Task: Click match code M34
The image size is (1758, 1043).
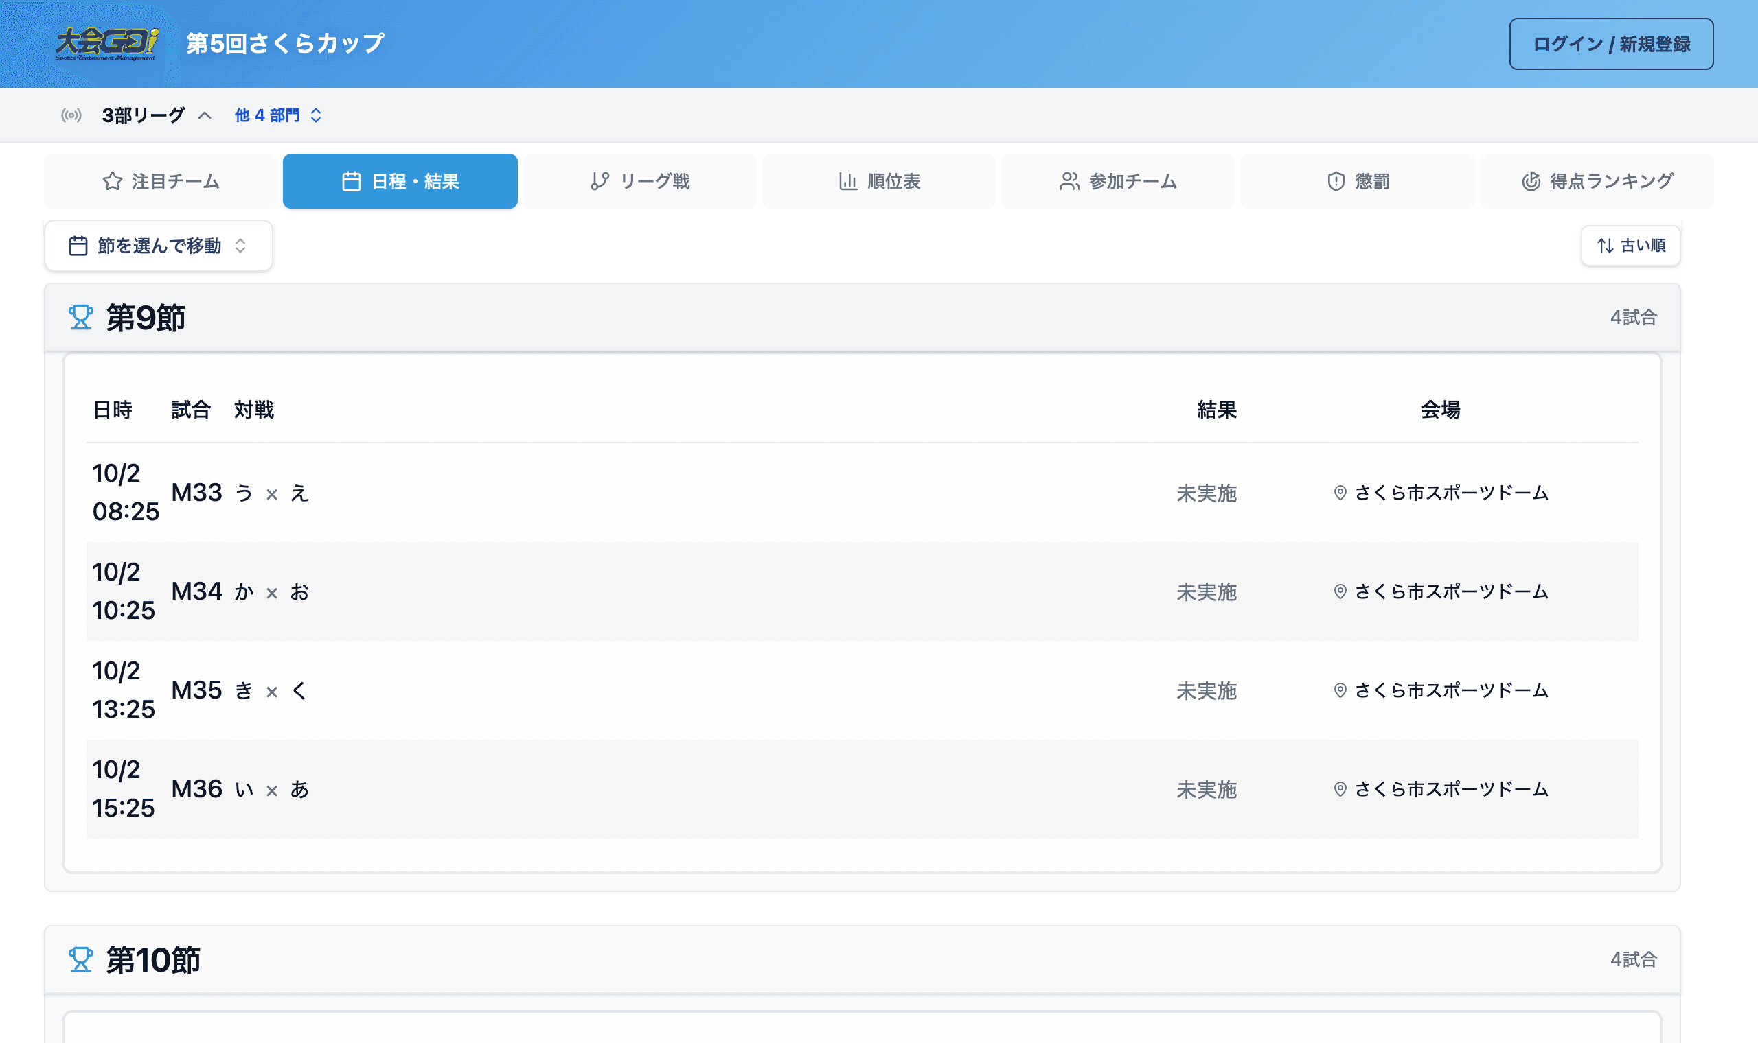Action: point(197,591)
